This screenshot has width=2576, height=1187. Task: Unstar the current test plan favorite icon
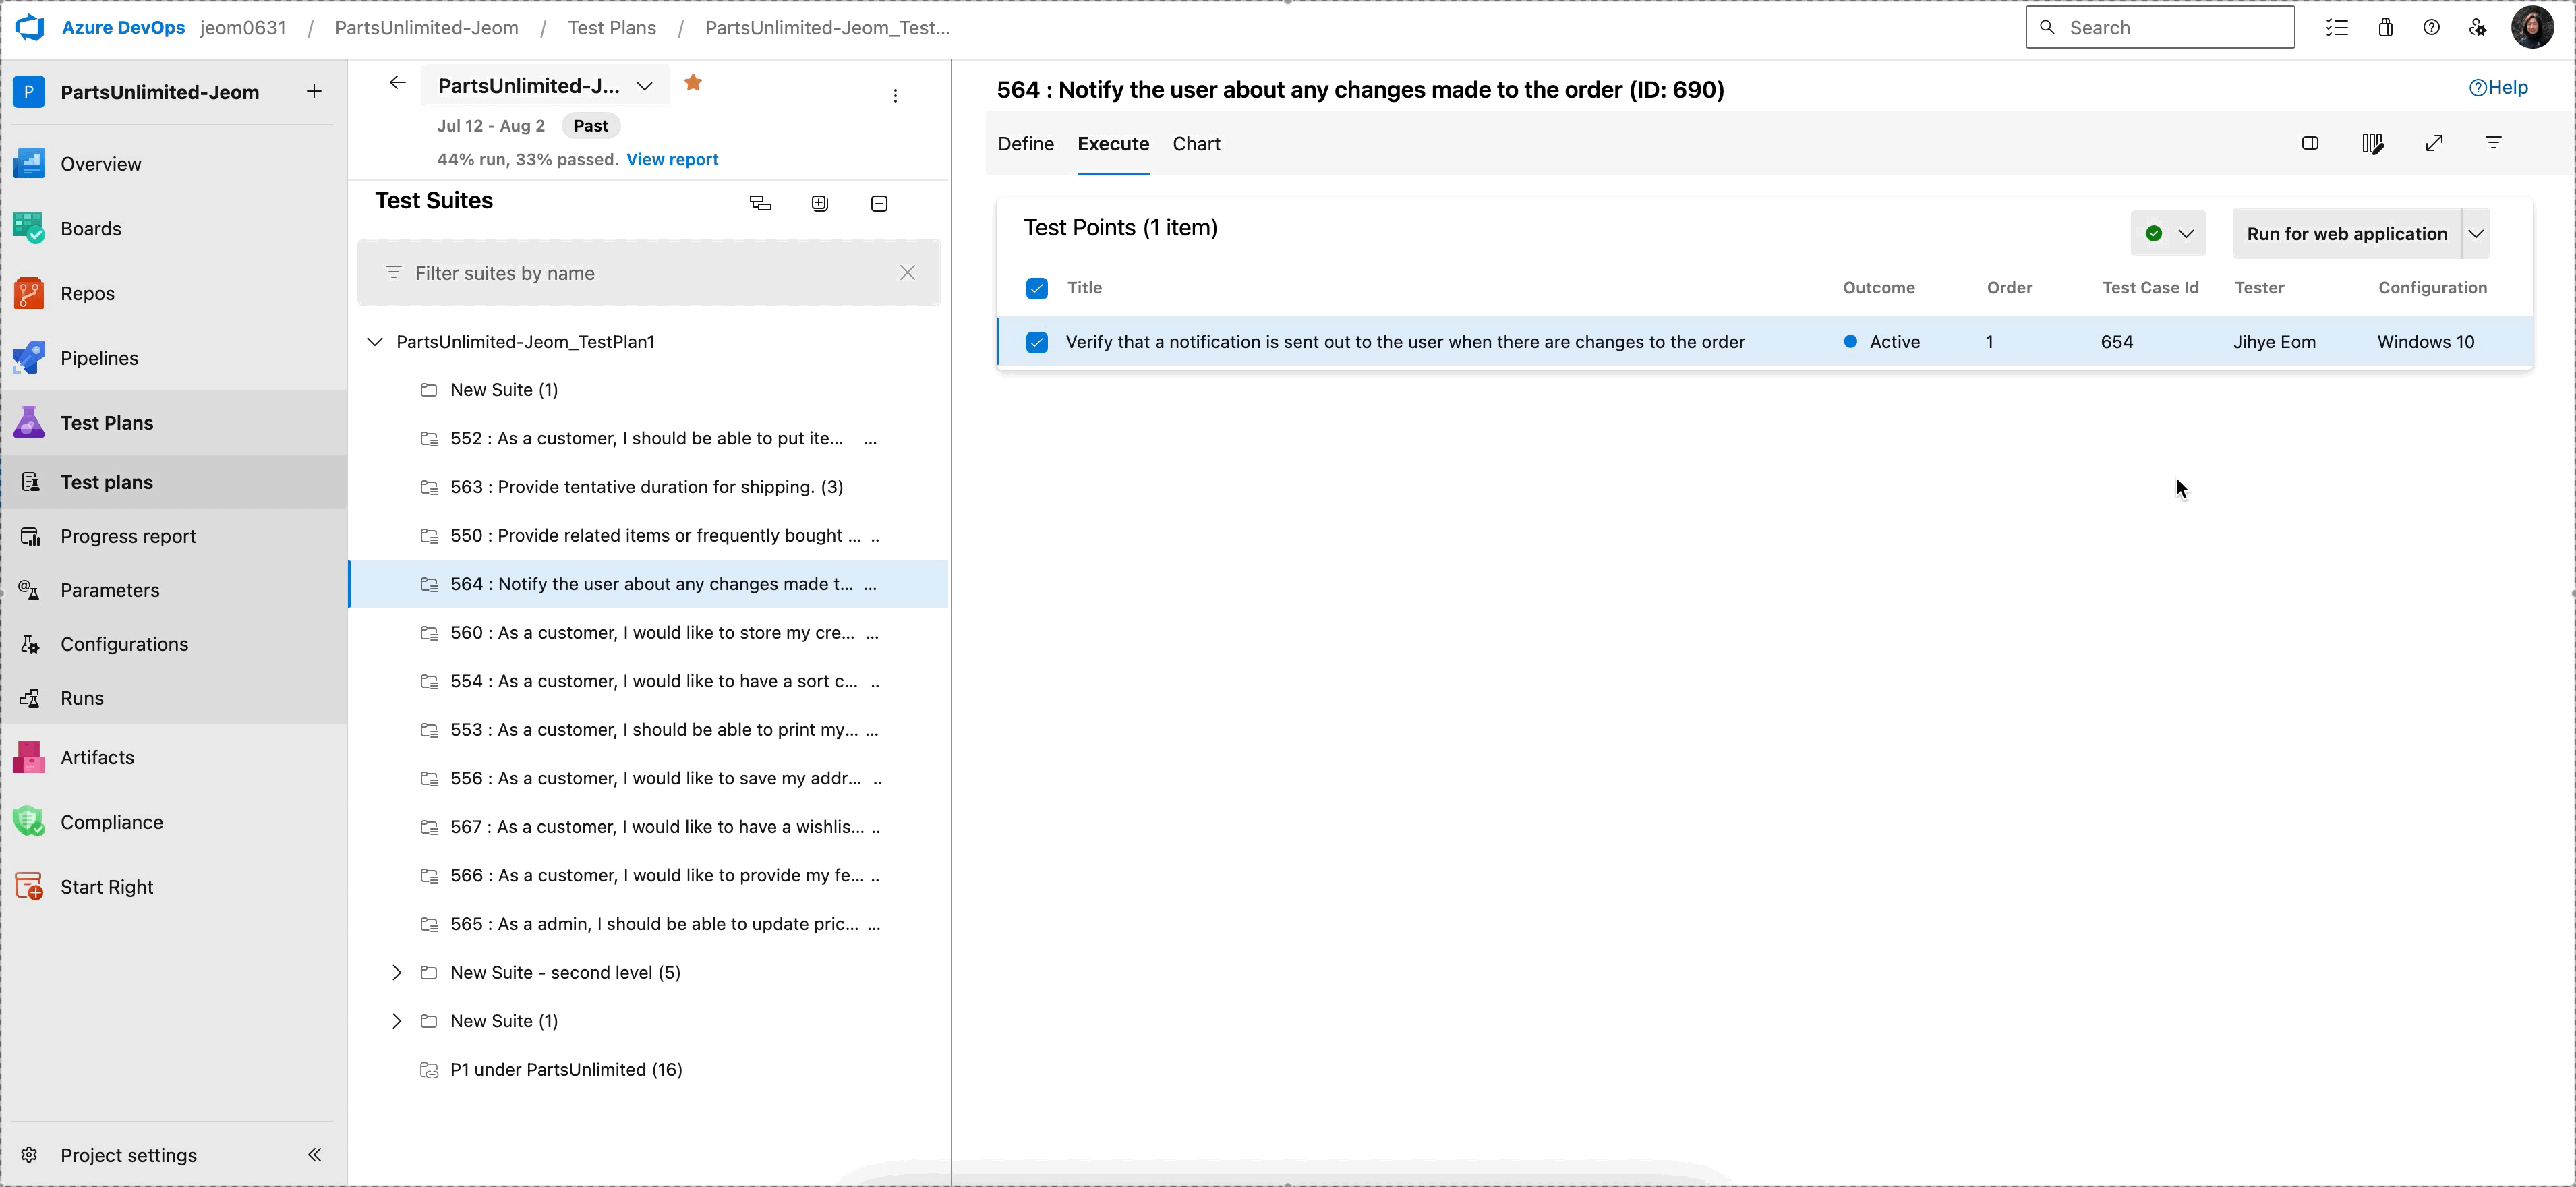[x=693, y=82]
